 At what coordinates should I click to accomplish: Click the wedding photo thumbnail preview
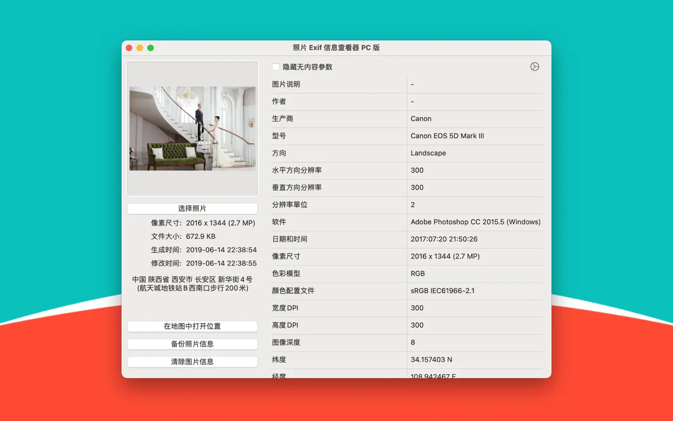coord(192,127)
